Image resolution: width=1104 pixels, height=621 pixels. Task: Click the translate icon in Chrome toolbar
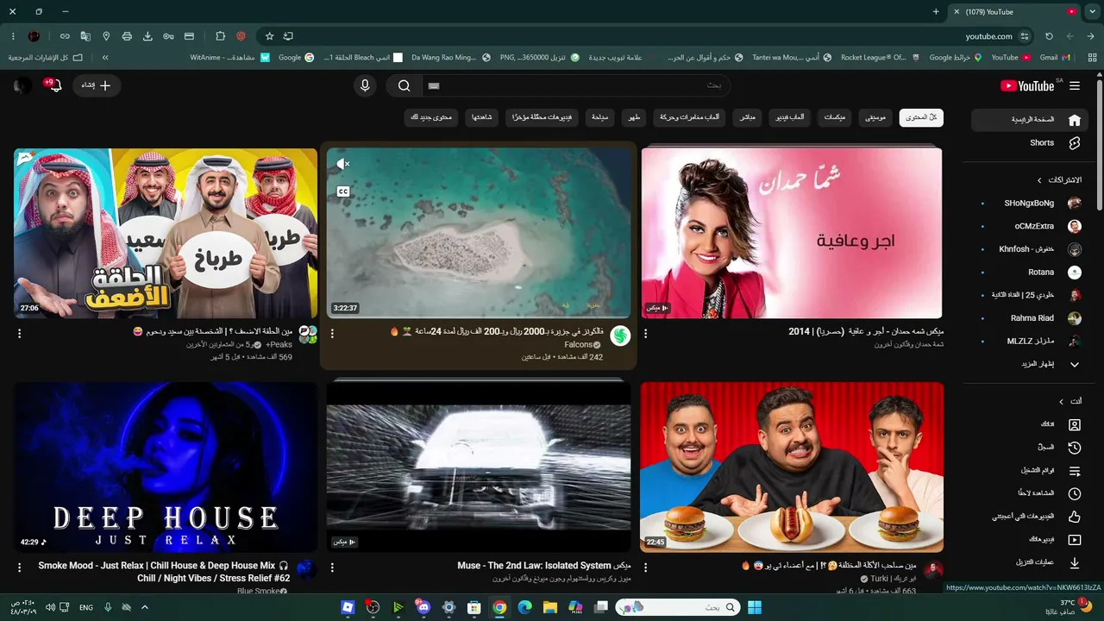pos(85,36)
